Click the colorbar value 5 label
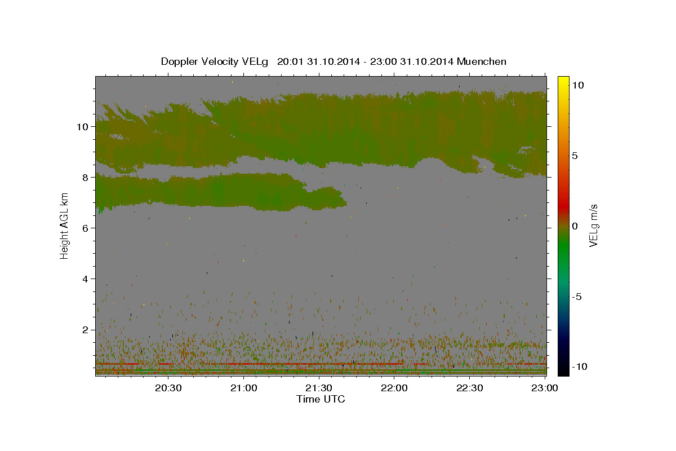This screenshot has height=451, width=676. coord(575,156)
